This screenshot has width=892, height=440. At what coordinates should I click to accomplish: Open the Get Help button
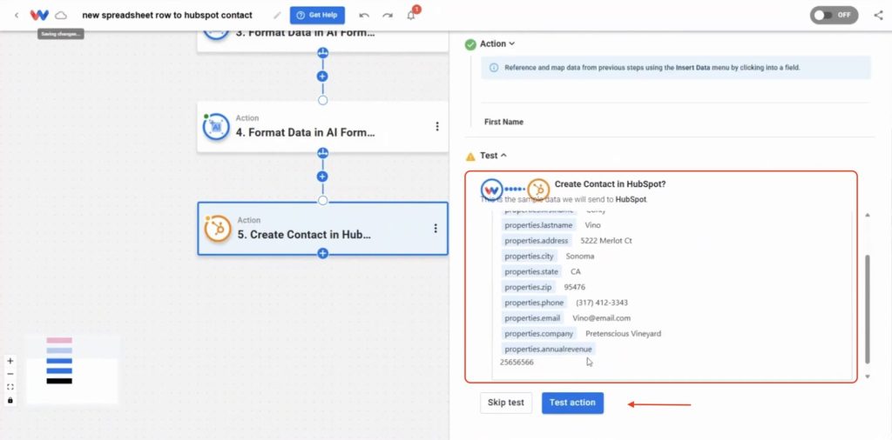tap(317, 16)
